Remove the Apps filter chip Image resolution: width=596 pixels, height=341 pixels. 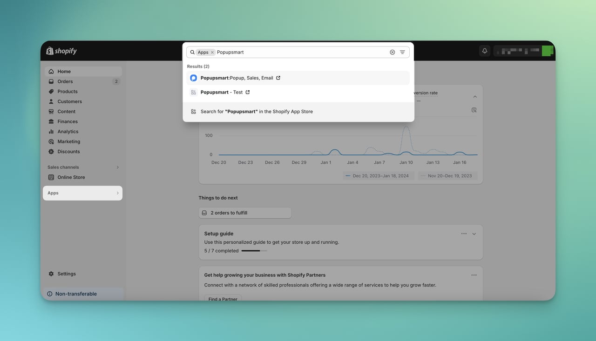[212, 52]
